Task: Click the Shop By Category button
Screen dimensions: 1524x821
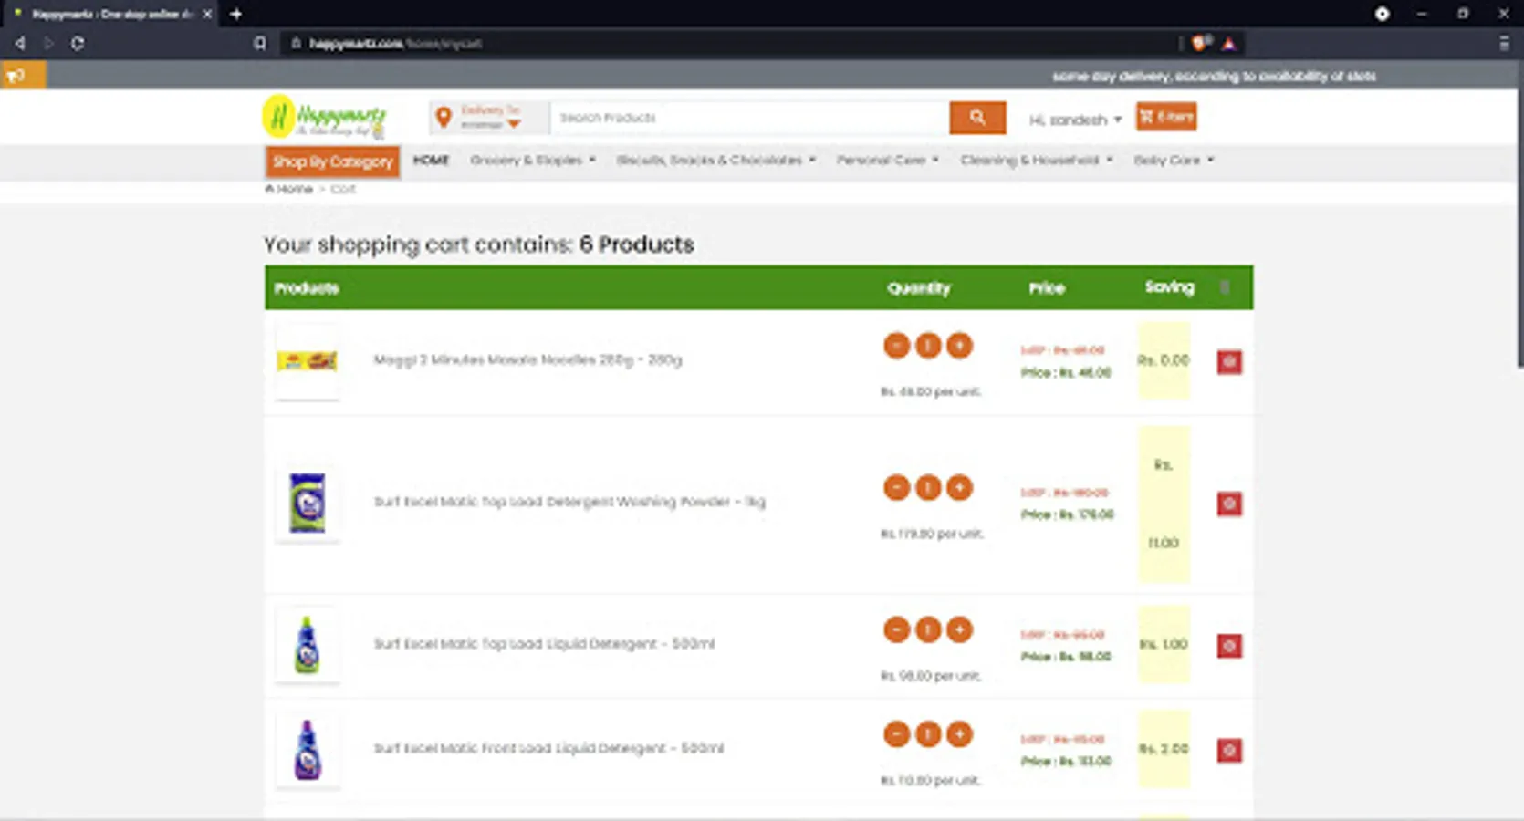Action: tap(332, 161)
